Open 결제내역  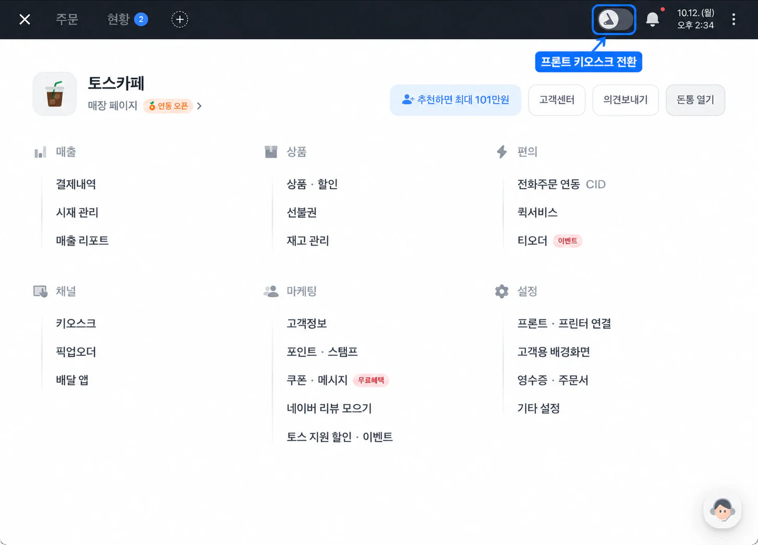pos(76,184)
